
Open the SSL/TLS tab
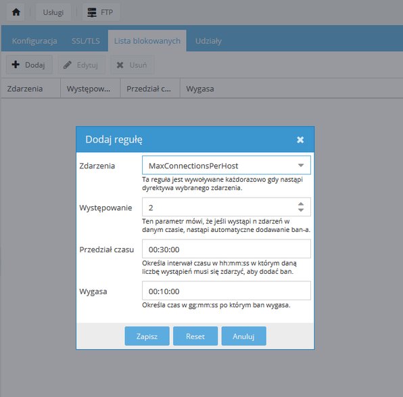(86, 41)
